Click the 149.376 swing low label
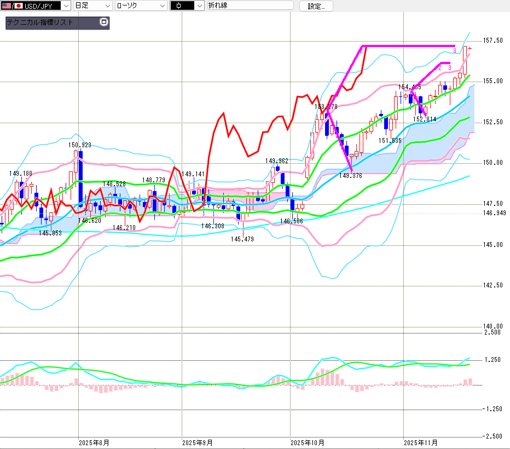Image resolution: width=510 pixels, height=449 pixels. pyautogui.click(x=350, y=176)
